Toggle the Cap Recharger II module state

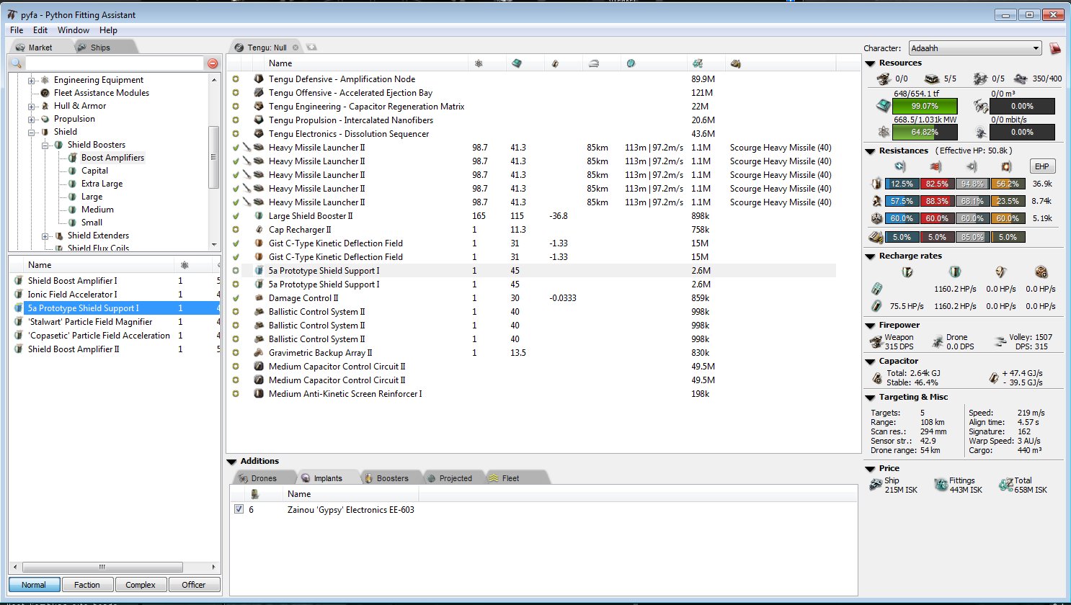[x=236, y=230]
